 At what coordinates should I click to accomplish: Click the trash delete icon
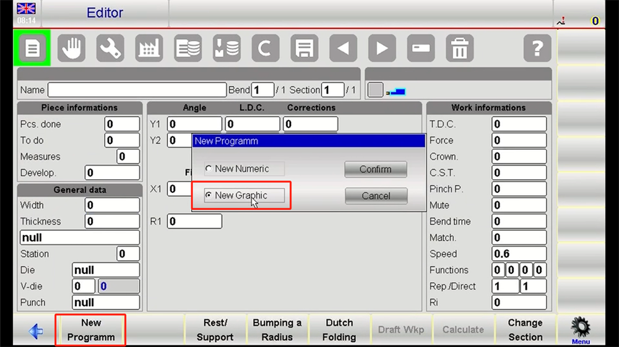[459, 48]
